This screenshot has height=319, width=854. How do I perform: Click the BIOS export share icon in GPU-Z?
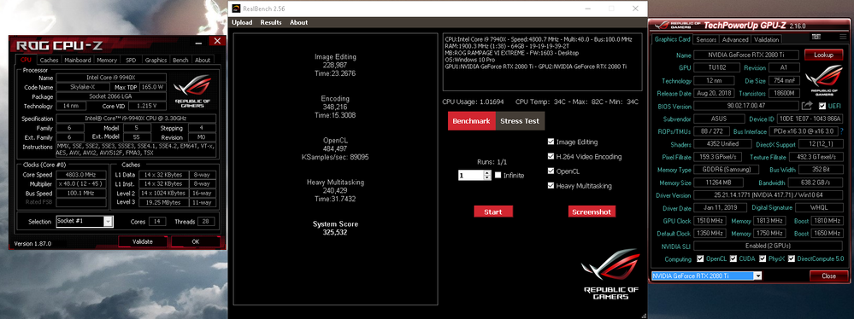tap(807, 106)
